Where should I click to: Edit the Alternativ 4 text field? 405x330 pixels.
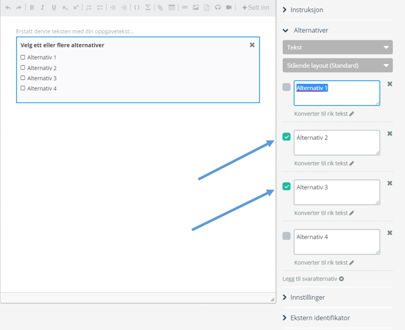click(337, 242)
